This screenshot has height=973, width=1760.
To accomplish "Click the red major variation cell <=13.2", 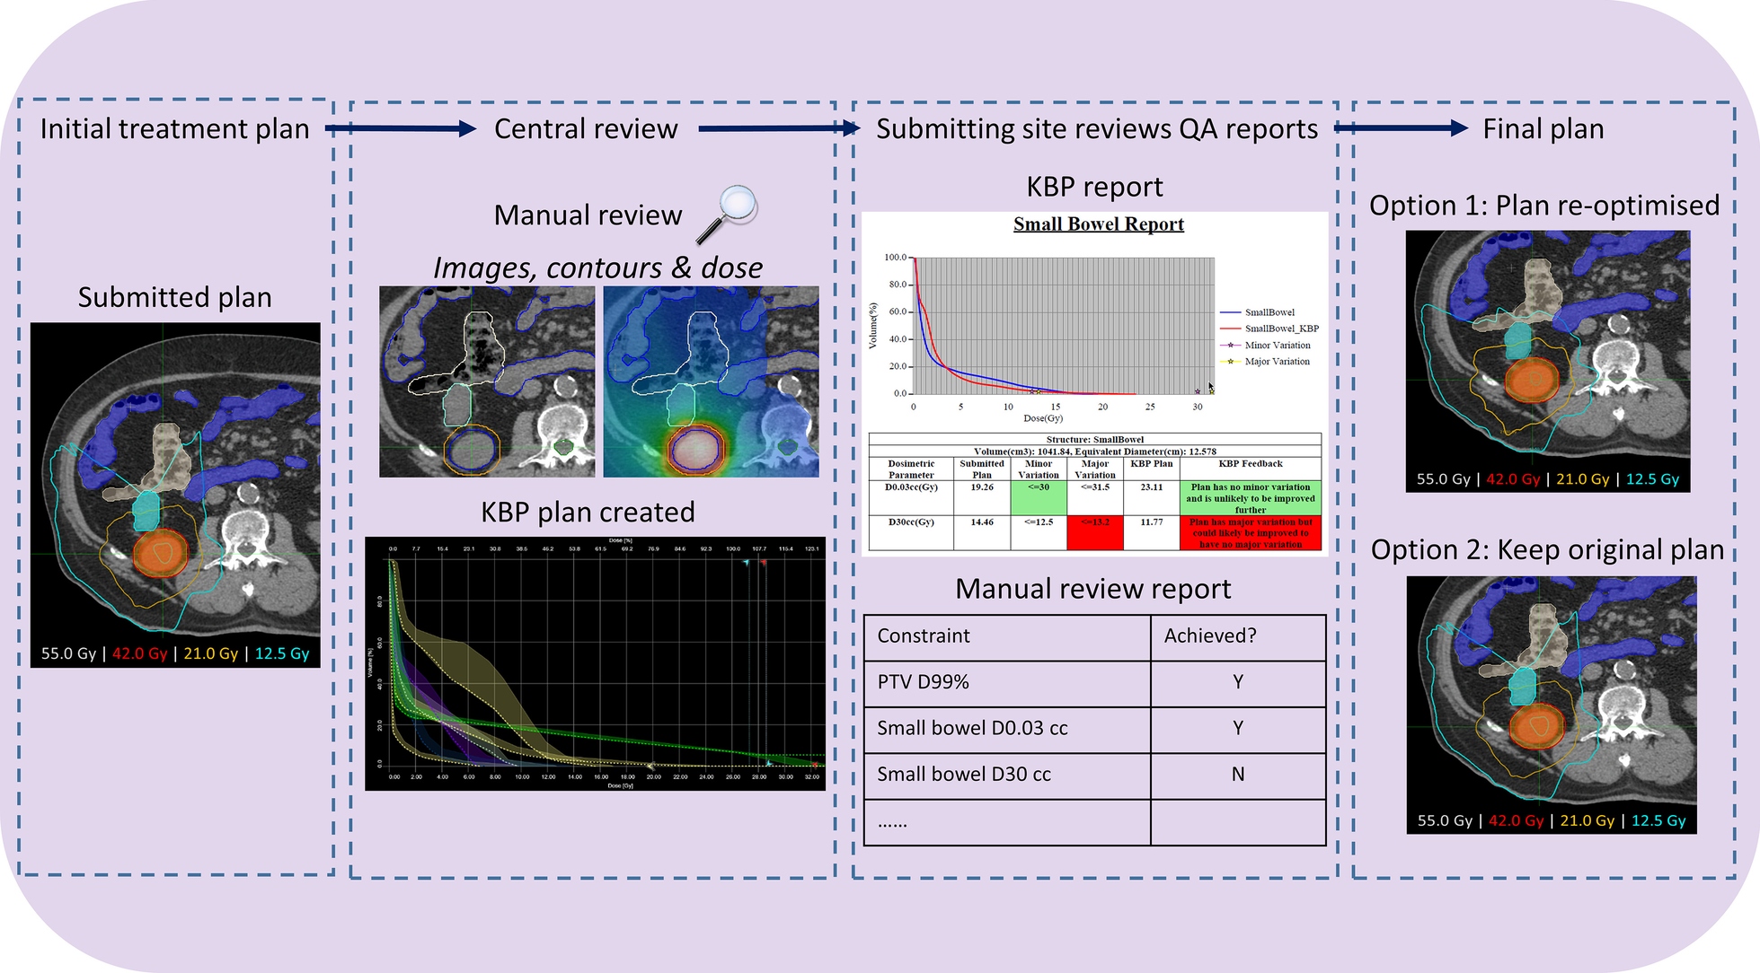I will coord(1094,532).
